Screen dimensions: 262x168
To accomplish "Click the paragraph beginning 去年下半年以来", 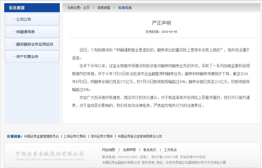I will coord(161,78).
